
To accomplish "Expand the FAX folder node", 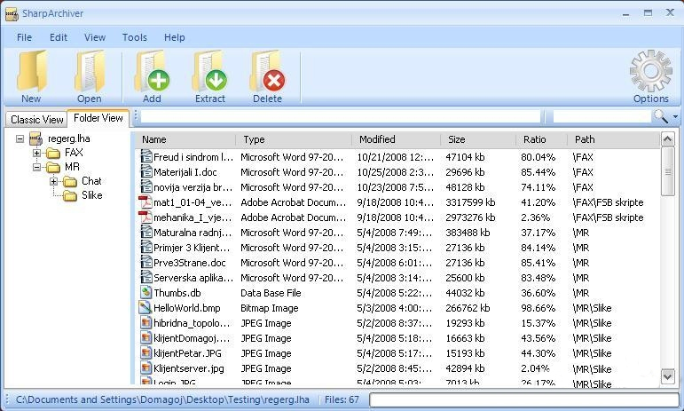I will click(36, 154).
